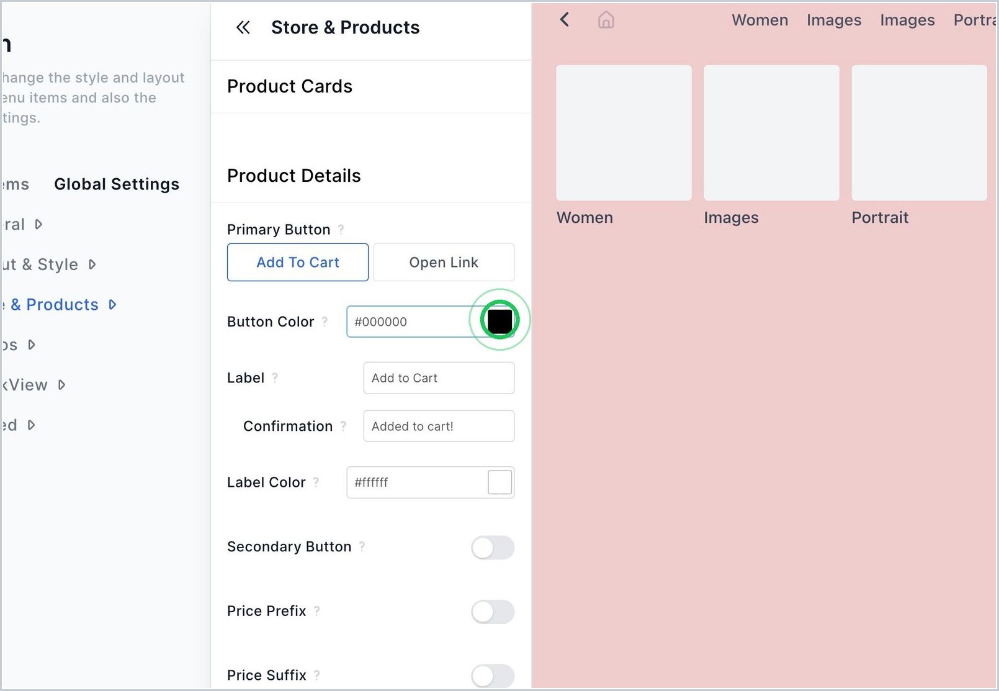This screenshot has height=691, width=999.
Task: Open the black Button Color swatch
Action: pos(500,321)
